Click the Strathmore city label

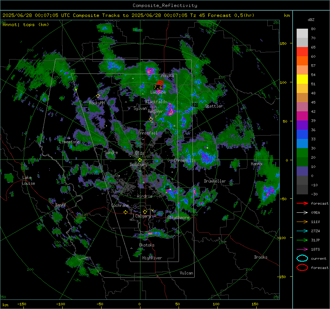[x=178, y=218]
